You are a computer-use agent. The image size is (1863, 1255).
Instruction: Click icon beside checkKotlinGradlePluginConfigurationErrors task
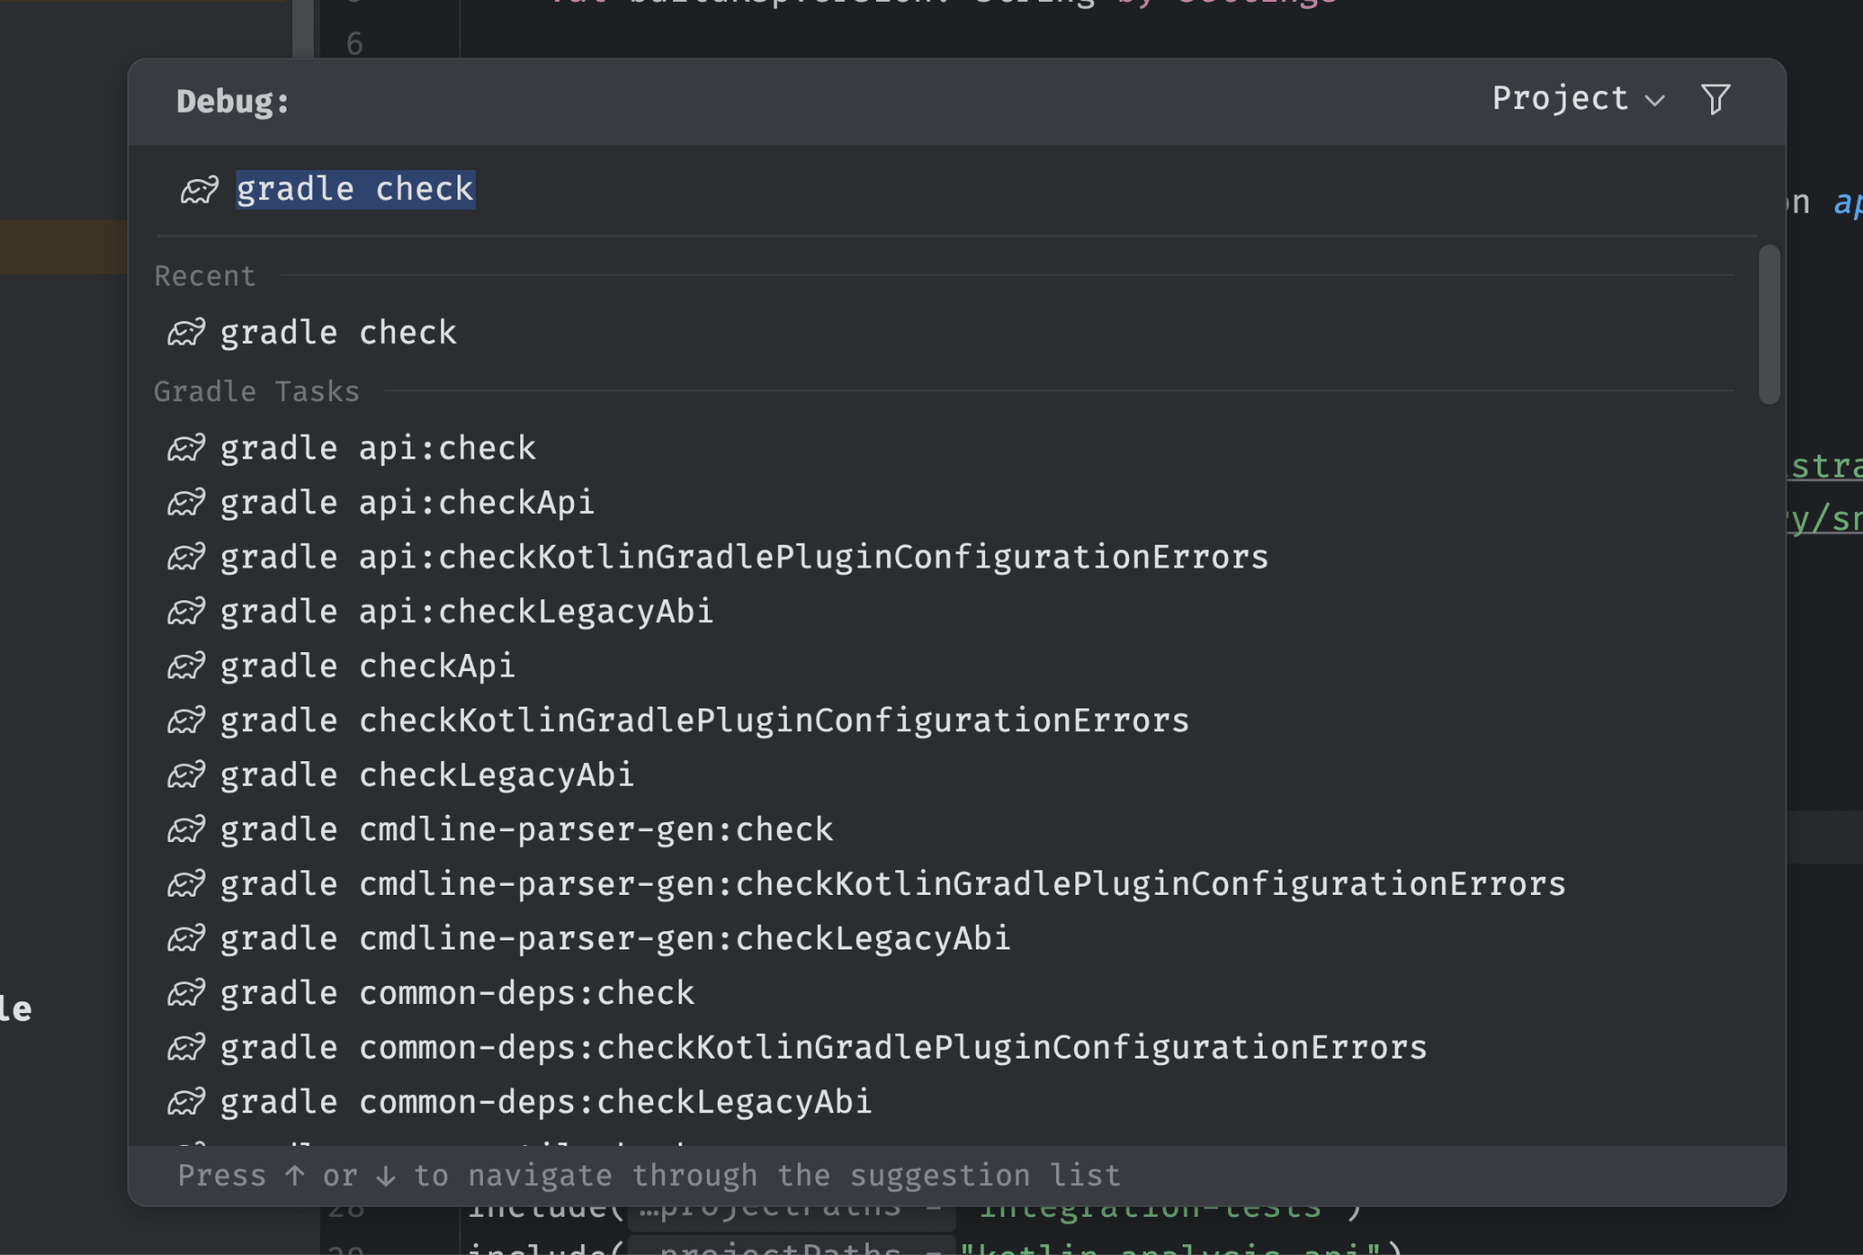coord(186,721)
